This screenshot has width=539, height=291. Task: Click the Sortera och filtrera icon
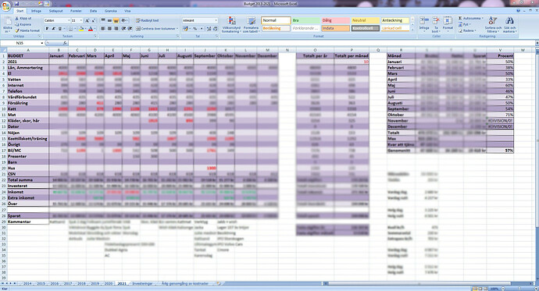tap(493, 20)
